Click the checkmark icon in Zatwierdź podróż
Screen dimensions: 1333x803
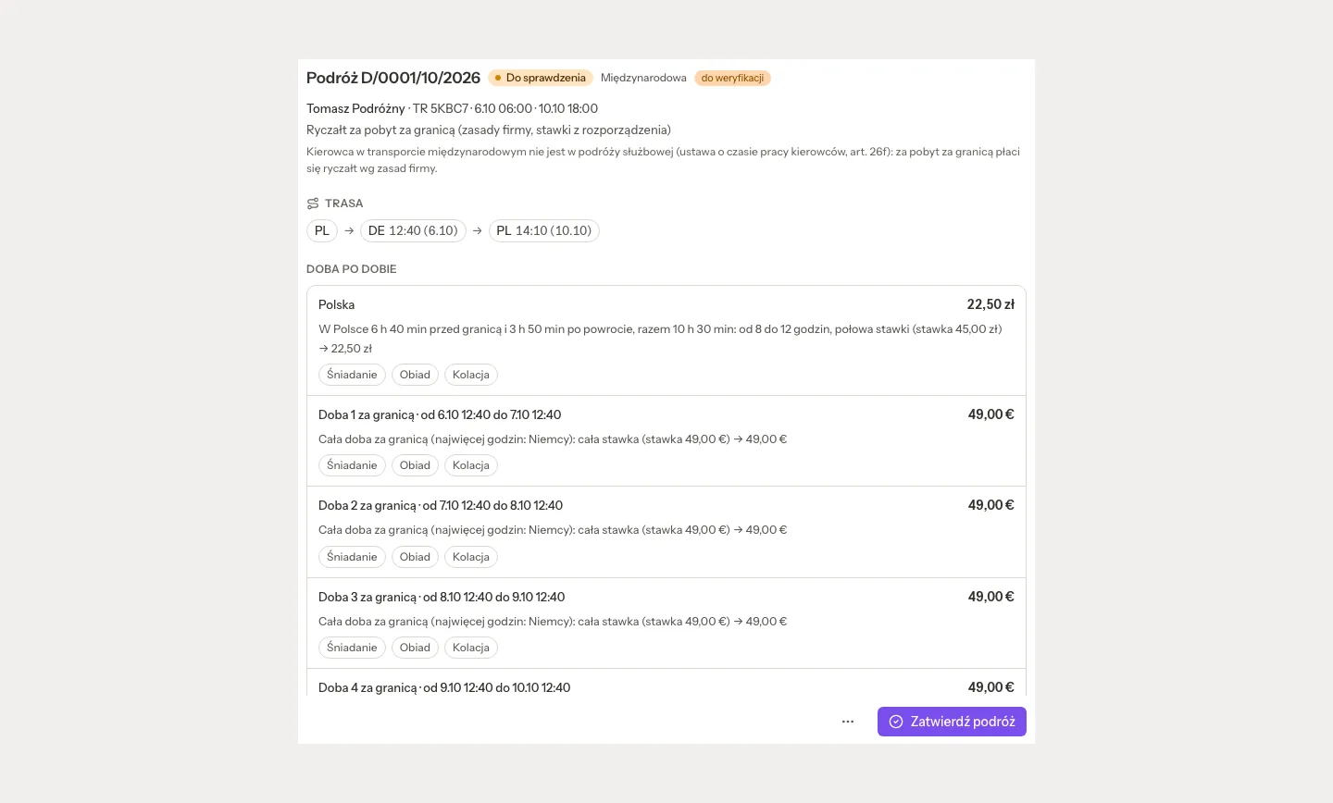tap(896, 722)
